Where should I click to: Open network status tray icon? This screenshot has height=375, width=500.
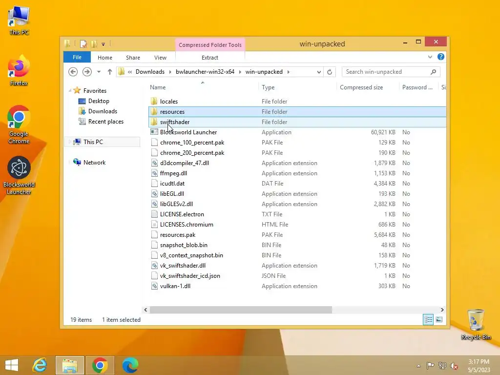click(x=442, y=365)
